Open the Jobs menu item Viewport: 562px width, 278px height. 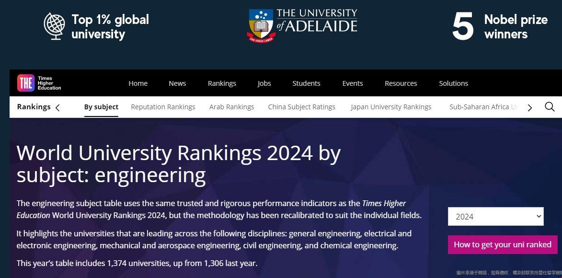click(x=264, y=83)
